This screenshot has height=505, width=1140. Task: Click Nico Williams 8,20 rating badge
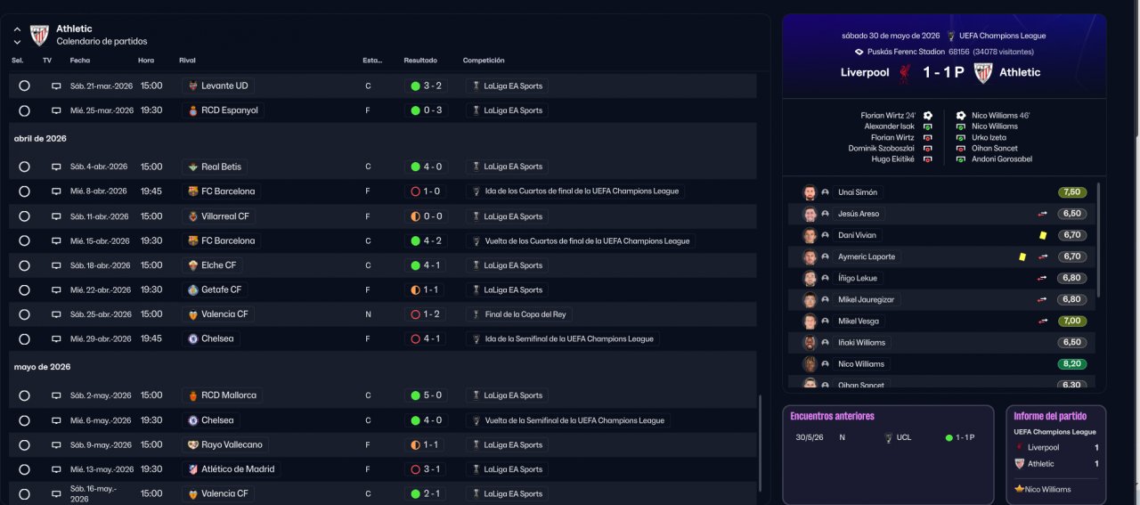coord(1071,364)
